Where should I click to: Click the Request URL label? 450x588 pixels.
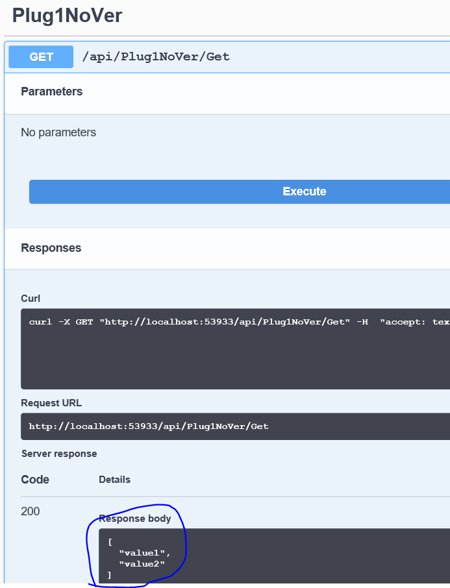(x=51, y=403)
